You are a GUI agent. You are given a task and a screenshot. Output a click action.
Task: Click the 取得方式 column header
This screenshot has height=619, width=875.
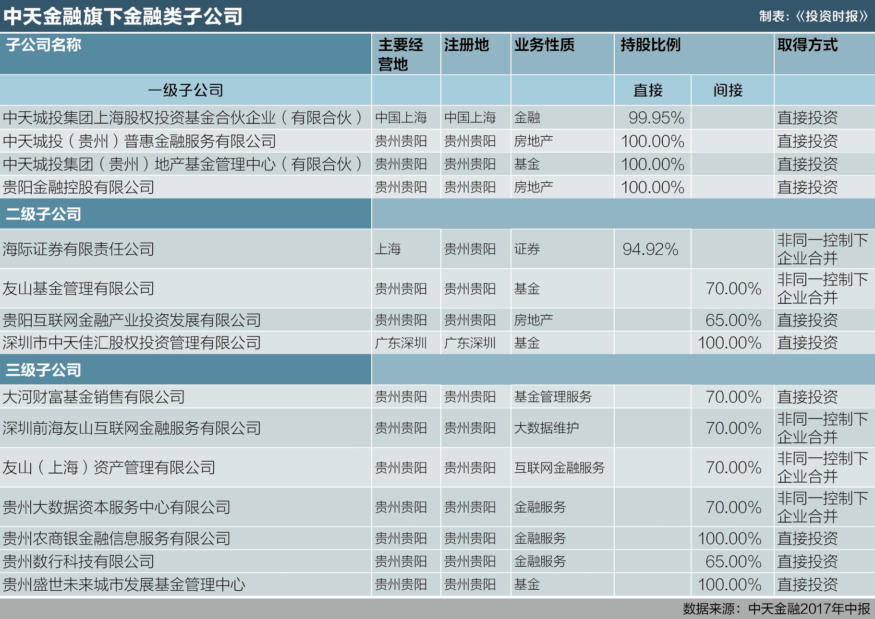coord(807,46)
